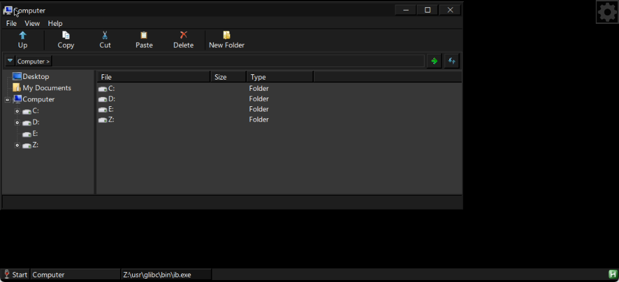Select Desktop in the folder tree

pos(35,77)
